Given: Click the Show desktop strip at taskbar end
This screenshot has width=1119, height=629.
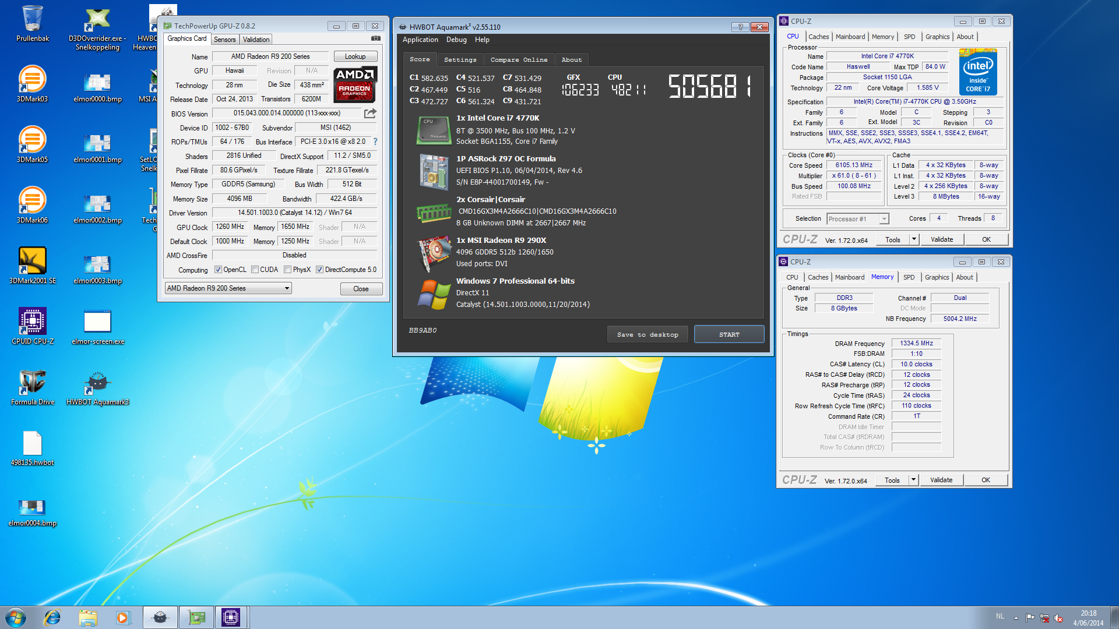Looking at the screenshot, I should tap(1114, 617).
